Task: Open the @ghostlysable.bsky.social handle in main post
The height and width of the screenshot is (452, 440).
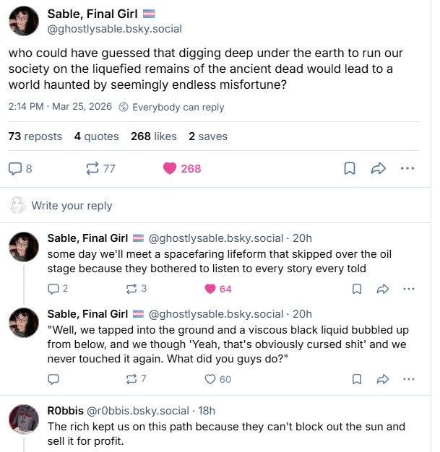Action: click(x=115, y=29)
